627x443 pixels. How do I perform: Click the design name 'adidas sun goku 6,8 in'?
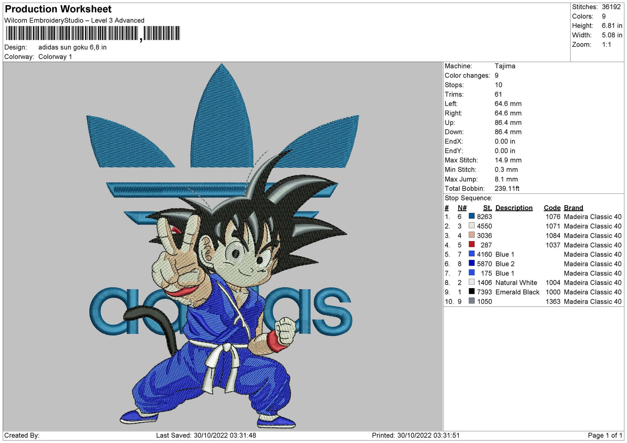pos(72,47)
